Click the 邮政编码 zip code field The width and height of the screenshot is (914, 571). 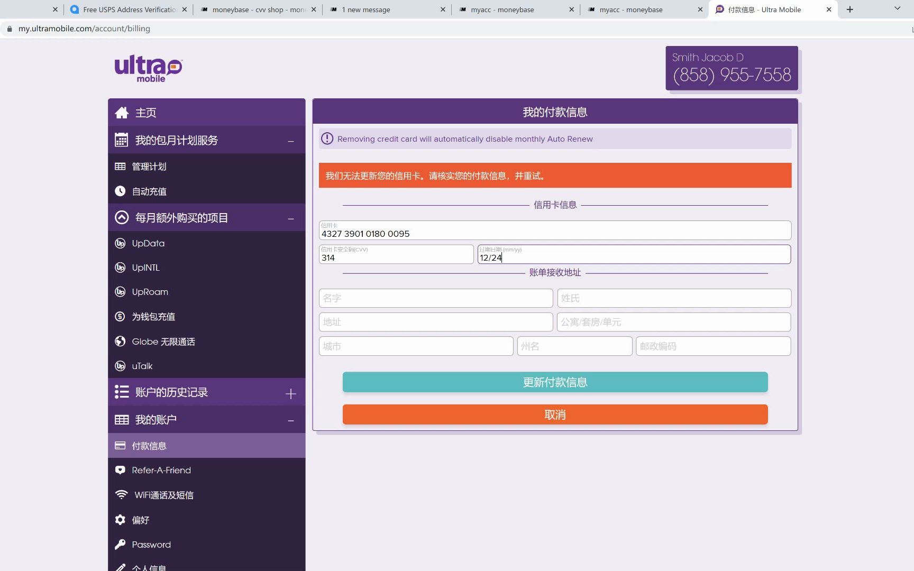[x=714, y=346]
